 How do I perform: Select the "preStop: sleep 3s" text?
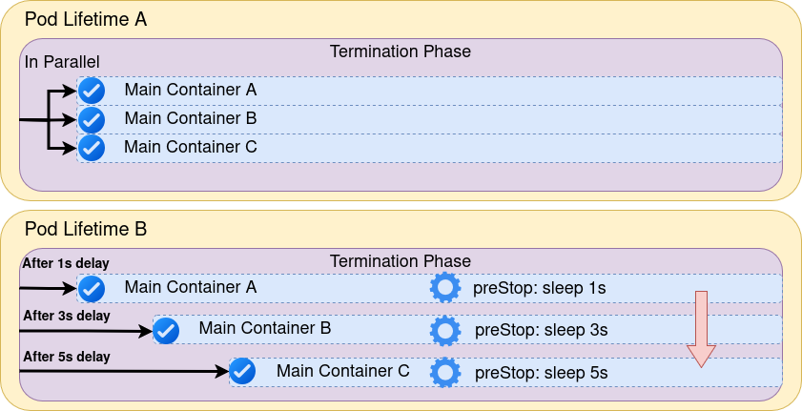point(541,330)
